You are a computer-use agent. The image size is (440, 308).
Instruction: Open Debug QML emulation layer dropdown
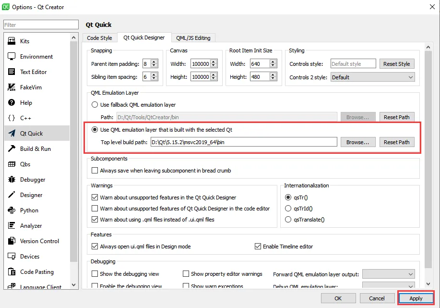pos(388,285)
